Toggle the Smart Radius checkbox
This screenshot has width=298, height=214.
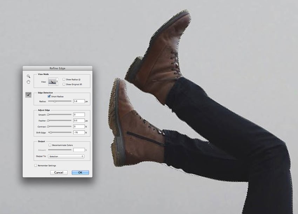click(49, 96)
